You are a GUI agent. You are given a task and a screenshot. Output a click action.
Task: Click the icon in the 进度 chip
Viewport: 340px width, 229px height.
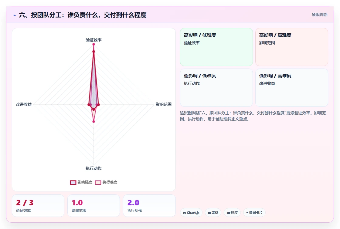tap(228, 213)
